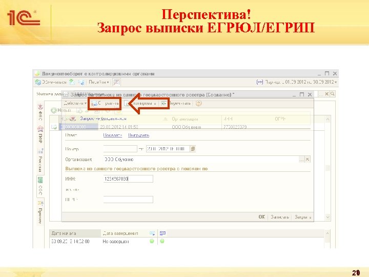The image size is (369, 277).
Task: Maximize the request dialog window
Action: [x=302, y=94]
